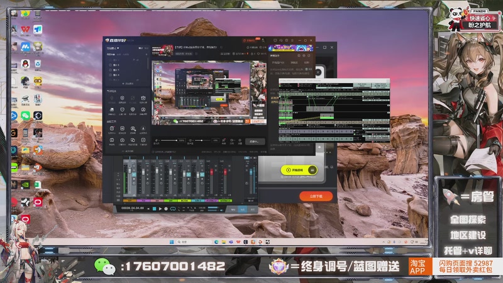Stop playback in the mixer transport
The width and height of the screenshot is (503, 283).
[x=154, y=209]
